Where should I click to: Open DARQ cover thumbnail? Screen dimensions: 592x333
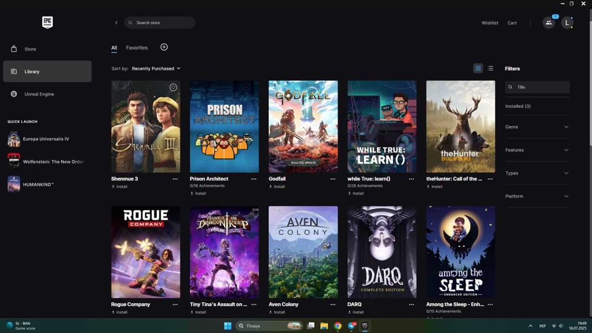(x=382, y=252)
